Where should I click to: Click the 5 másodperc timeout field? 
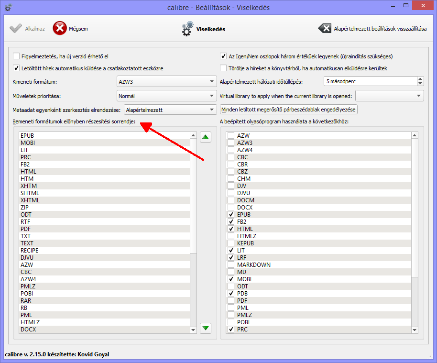coord(371,81)
